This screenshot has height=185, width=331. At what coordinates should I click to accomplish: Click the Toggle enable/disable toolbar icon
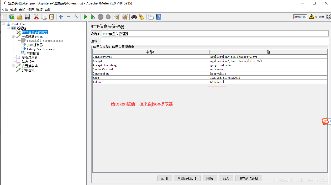(x=76, y=17)
